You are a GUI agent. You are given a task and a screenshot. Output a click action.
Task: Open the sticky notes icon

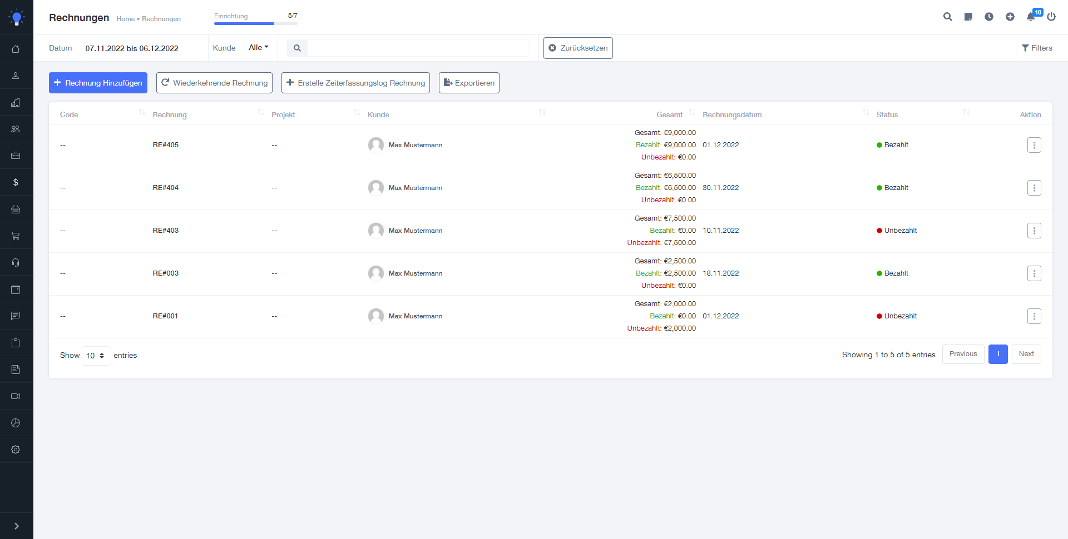point(968,17)
